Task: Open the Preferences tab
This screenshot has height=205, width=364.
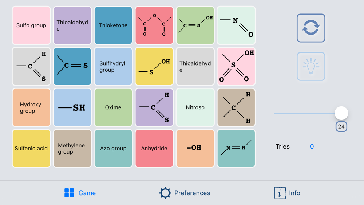Action: pyautogui.click(x=185, y=193)
